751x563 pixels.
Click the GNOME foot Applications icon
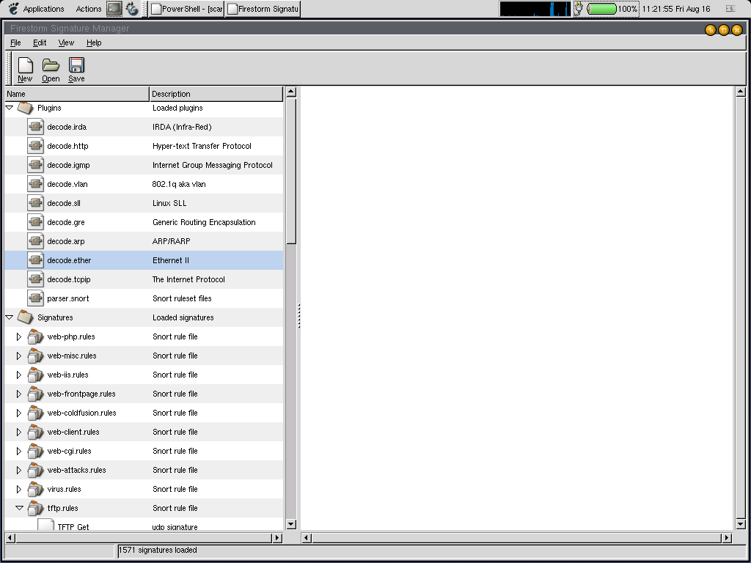14,9
